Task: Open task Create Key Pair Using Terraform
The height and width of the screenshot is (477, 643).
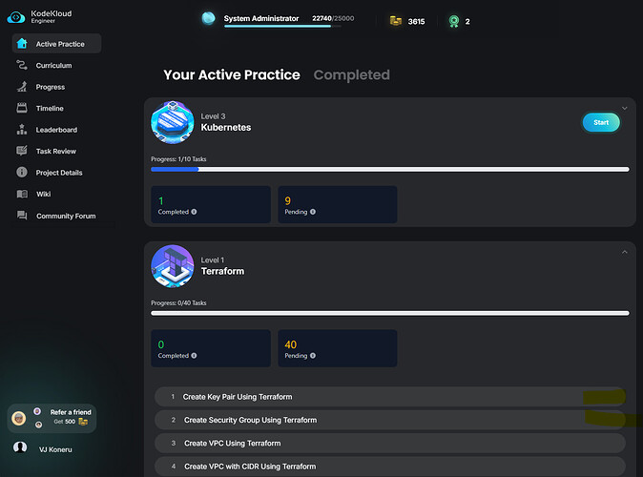Action: click(x=389, y=397)
